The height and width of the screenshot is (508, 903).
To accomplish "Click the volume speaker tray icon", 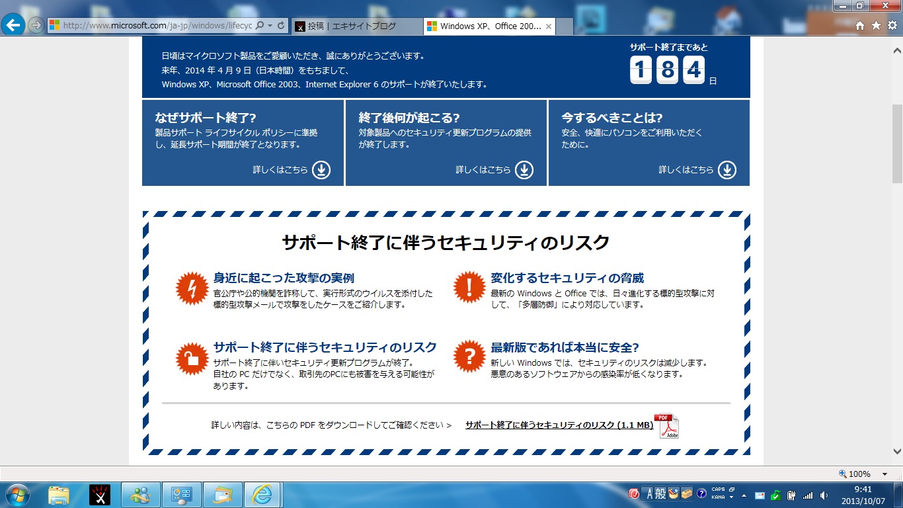I will pyautogui.click(x=823, y=495).
